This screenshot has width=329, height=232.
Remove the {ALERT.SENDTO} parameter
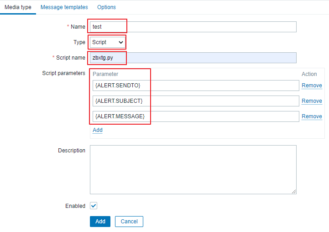pos(312,86)
